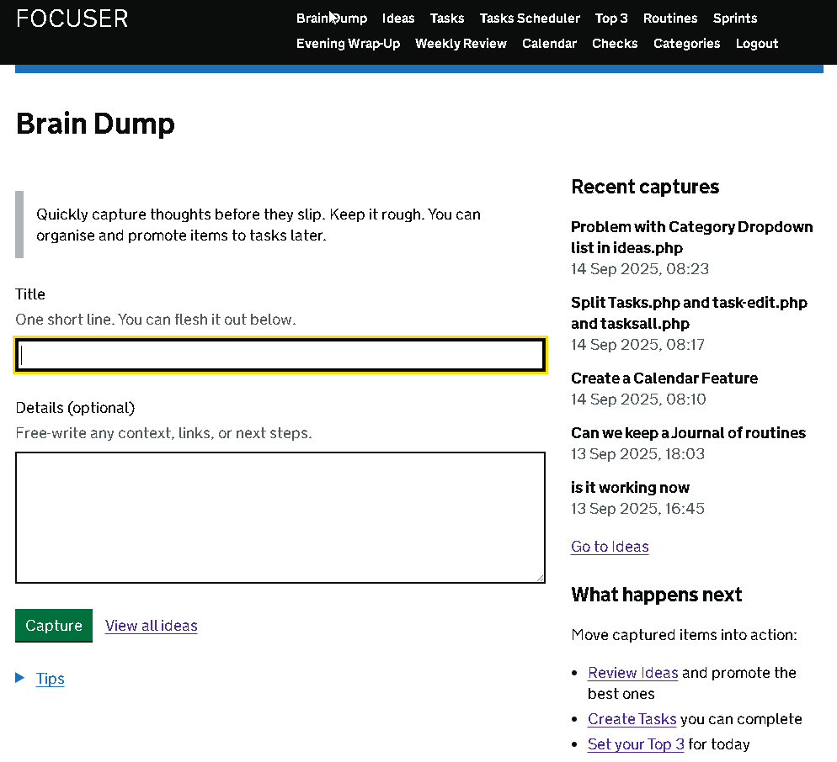The width and height of the screenshot is (837, 762).
Task: Logout of FOCUSER
Action: click(x=756, y=43)
